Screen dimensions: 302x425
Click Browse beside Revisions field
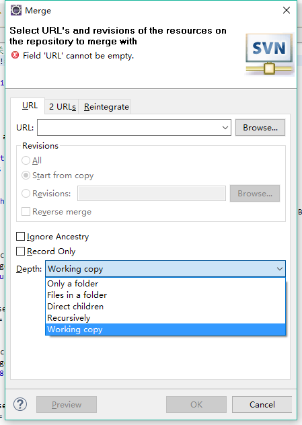click(x=255, y=193)
